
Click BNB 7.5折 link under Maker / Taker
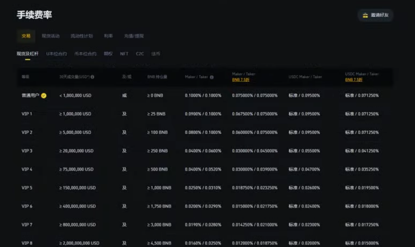[x=240, y=80]
